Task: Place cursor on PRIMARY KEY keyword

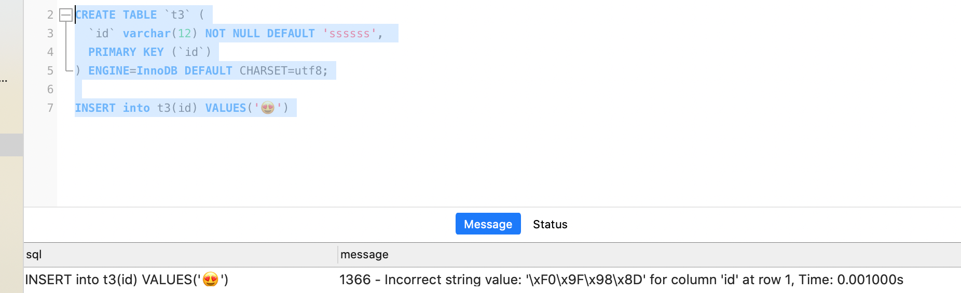Action: click(x=126, y=52)
